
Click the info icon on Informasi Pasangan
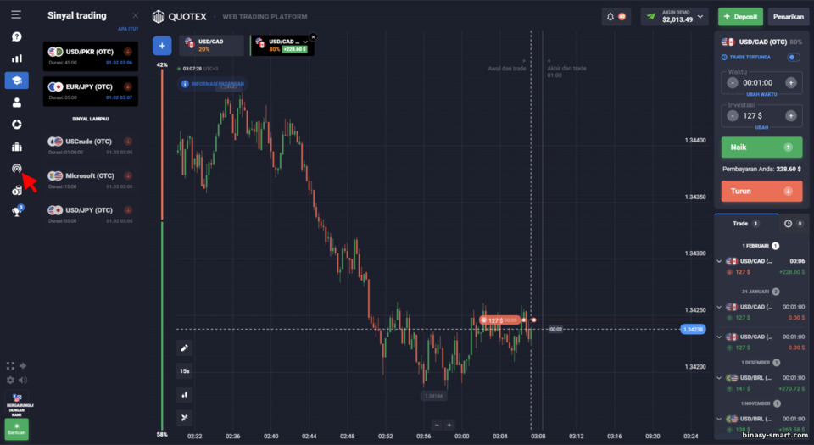184,84
